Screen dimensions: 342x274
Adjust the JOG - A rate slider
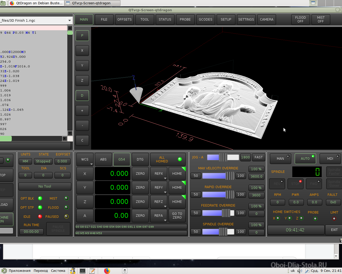pos(223,157)
